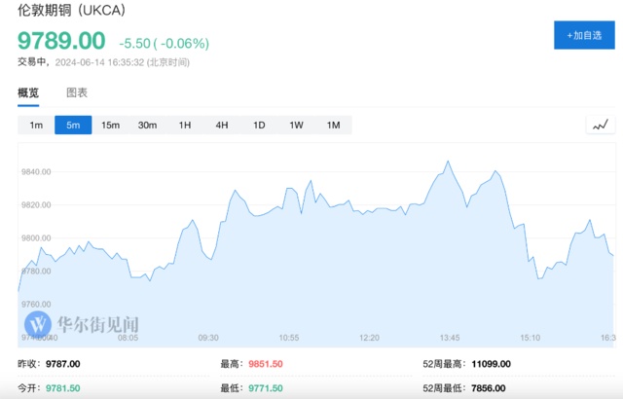The height and width of the screenshot is (399, 623).
Task: Set chart interval to 4H
Action: [x=222, y=125]
